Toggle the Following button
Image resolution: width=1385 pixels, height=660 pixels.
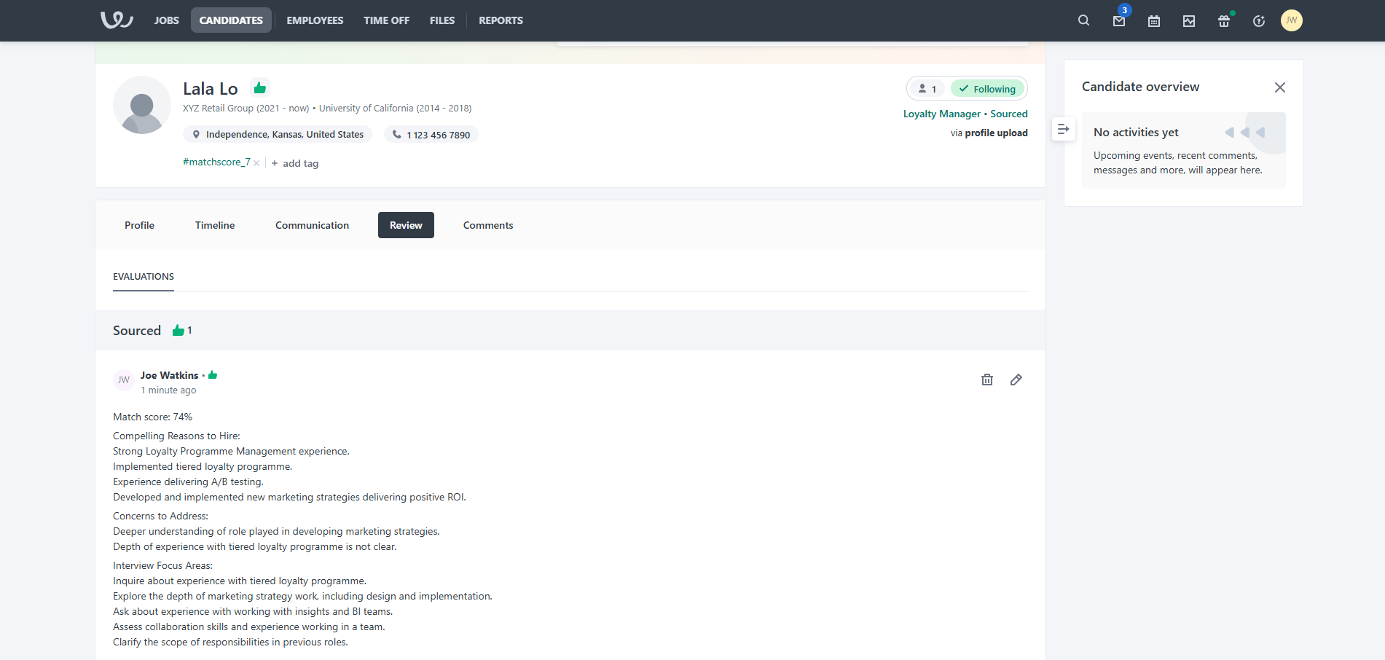(x=988, y=89)
